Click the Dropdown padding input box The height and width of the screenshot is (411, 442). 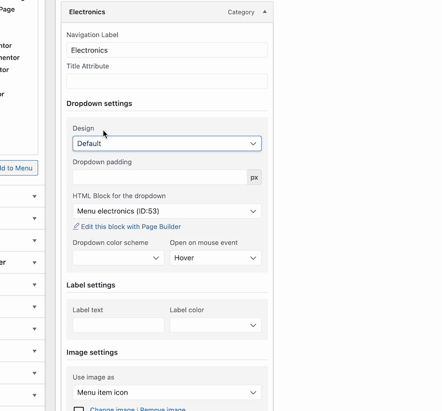[x=159, y=177]
